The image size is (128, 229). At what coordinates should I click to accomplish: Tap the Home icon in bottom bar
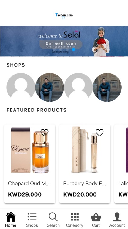coord(11,217)
